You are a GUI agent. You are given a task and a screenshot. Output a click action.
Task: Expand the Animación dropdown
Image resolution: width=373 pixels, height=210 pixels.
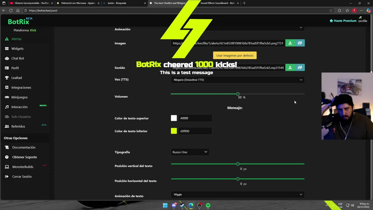click(x=237, y=28)
